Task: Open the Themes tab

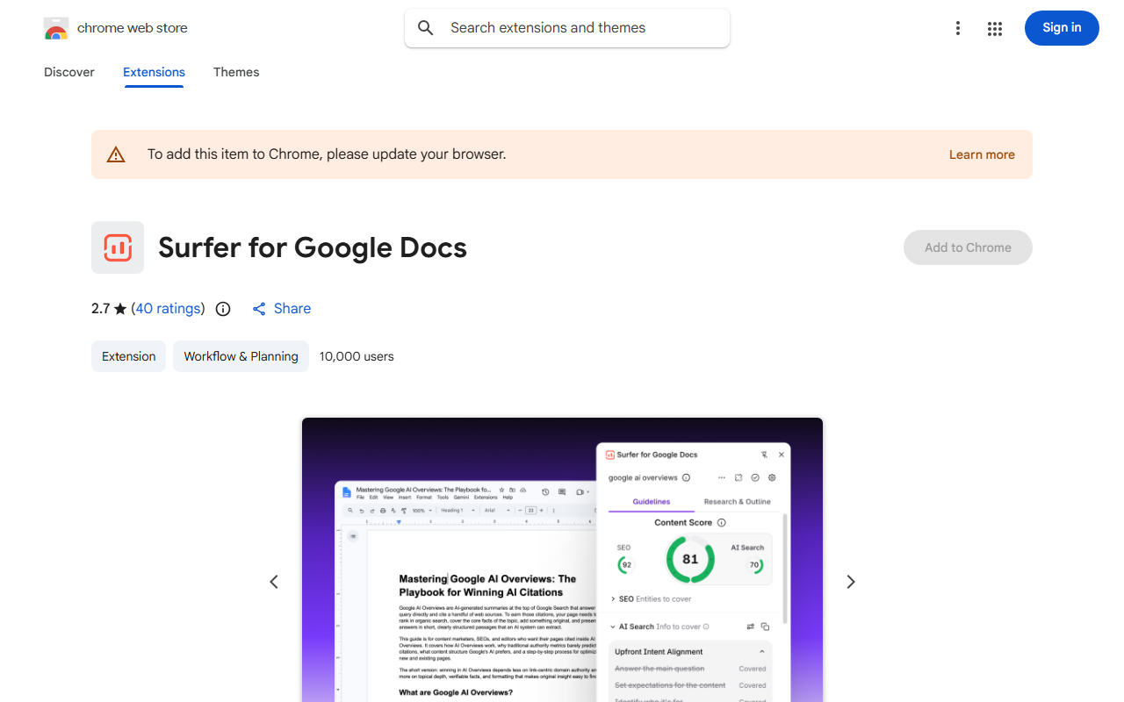Action: tap(236, 72)
